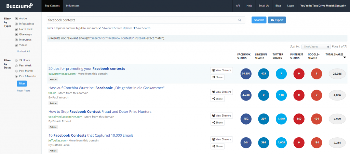
Task: Share the 20 tips for promoting article
Action: [x=217, y=77]
